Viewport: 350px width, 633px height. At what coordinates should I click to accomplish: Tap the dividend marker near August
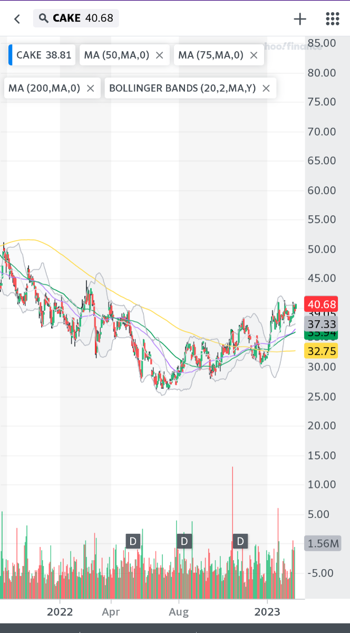click(x=184, y=541)
